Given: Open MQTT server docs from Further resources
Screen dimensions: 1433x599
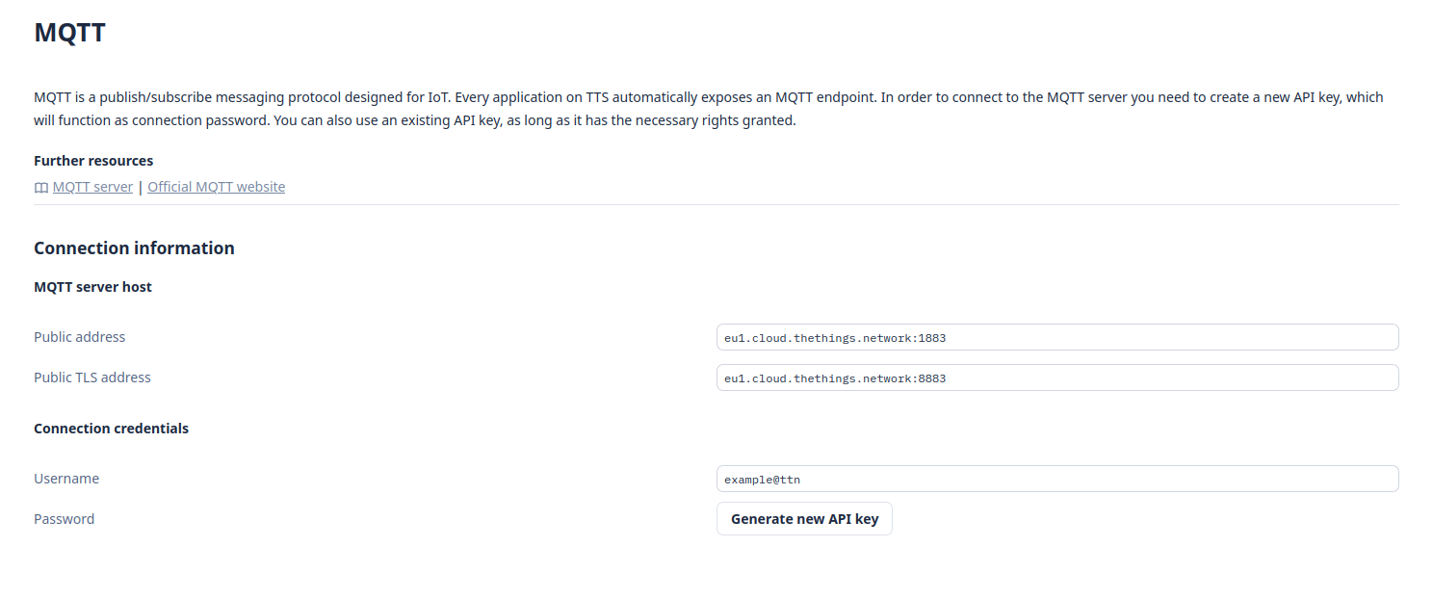Looking at the screenshot, I should pos(92,186).
